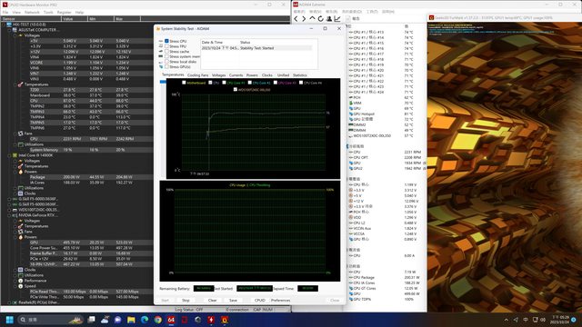Screen dimensions: 582x327
Task: Select the Package power row in HWMonitor
Action: tap(91, 177)
